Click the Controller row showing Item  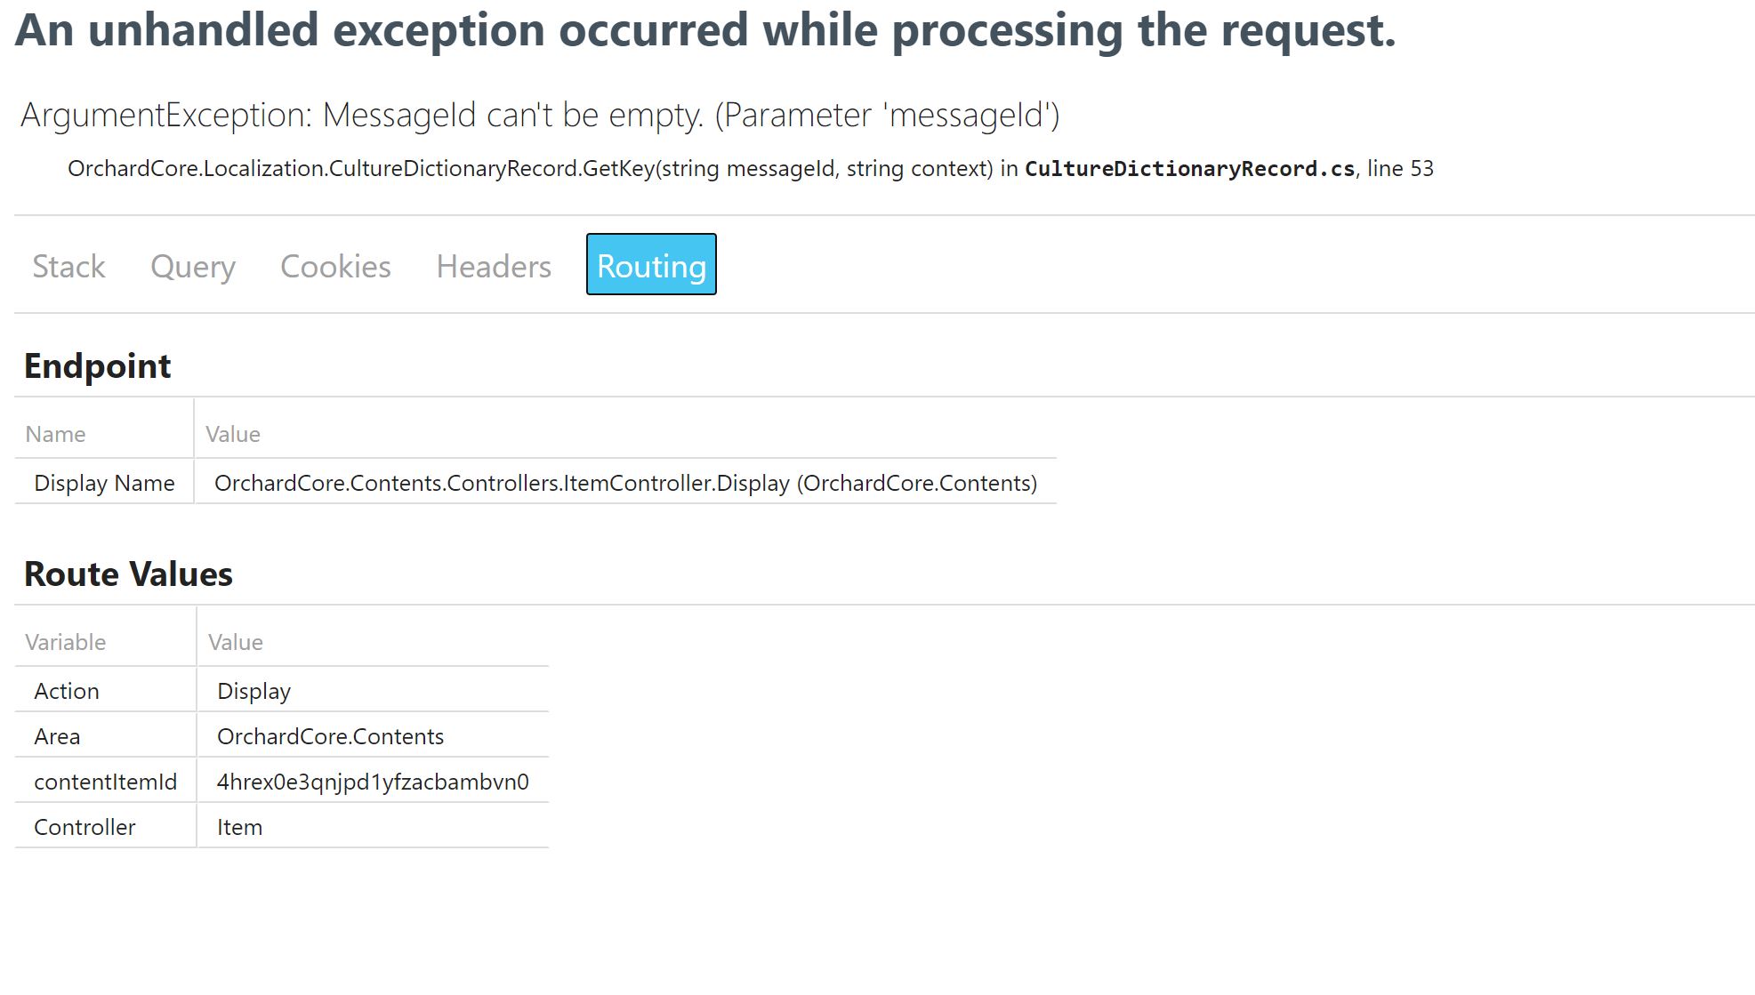(x=238, y=827)
